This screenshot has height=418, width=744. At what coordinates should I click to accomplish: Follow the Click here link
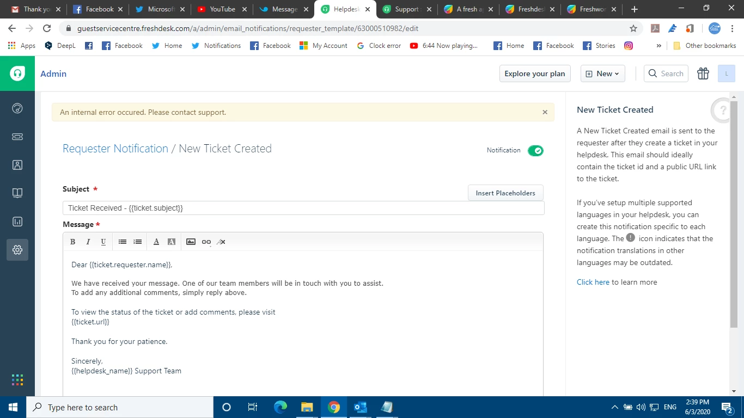click(x=593, y=282)
